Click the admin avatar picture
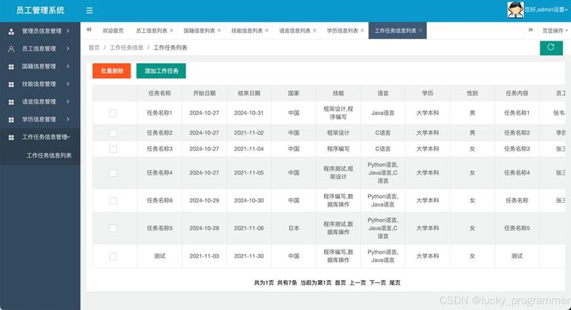The width and height of the screenshot is (571, 310). click(x=515, y=10)
